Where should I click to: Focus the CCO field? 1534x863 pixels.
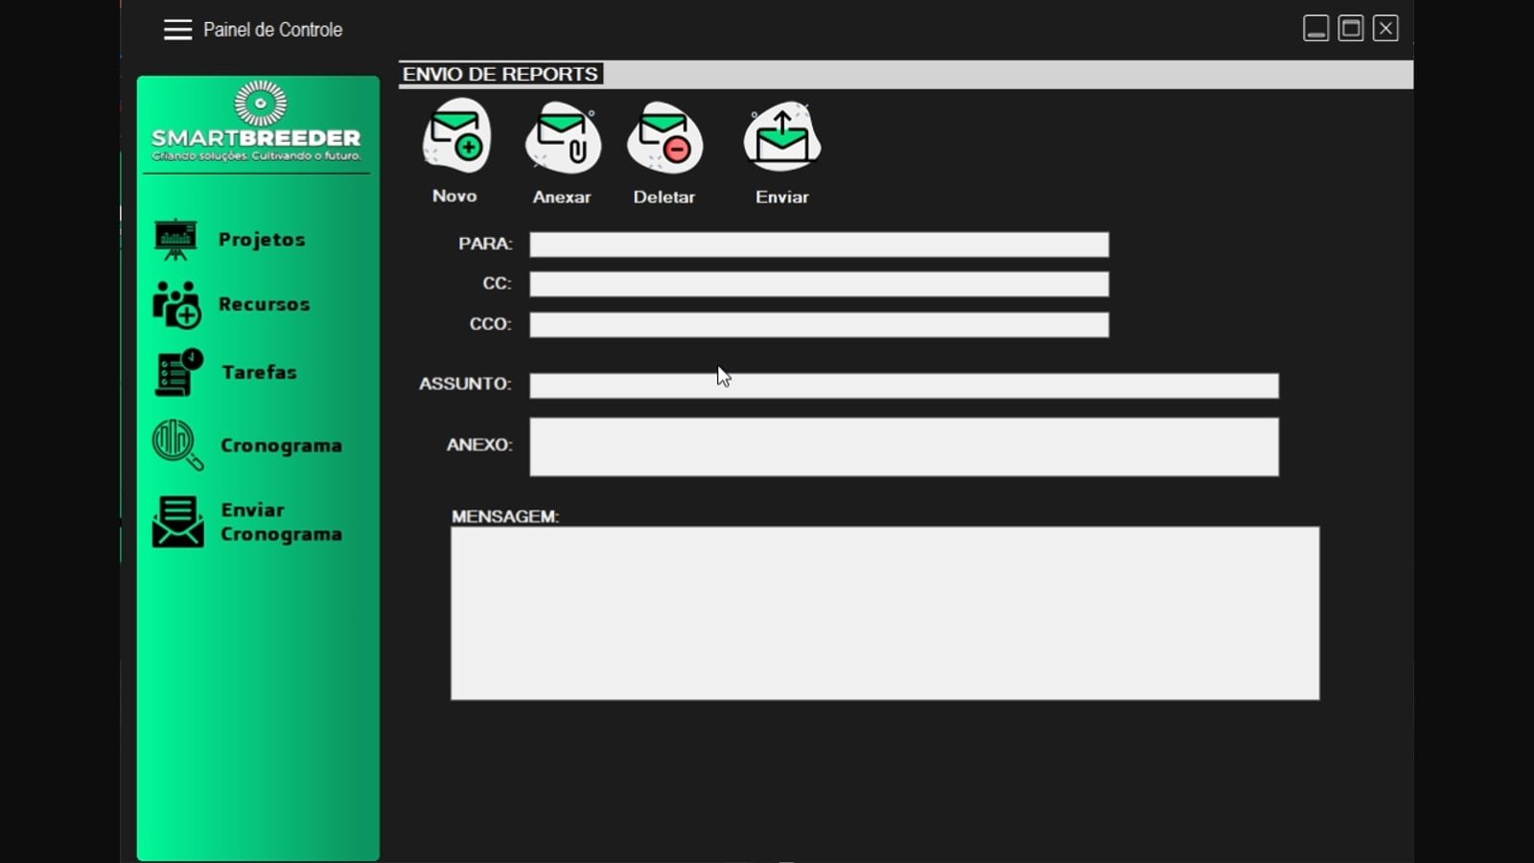(x=820, y=325)
